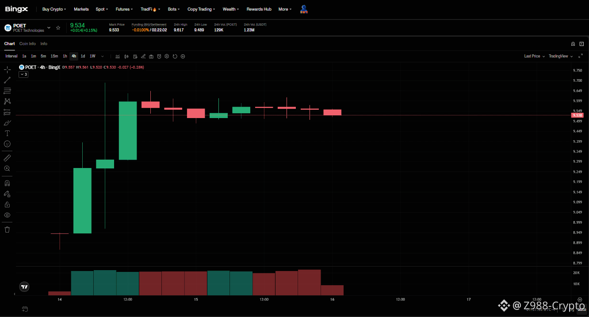Open the candlestick chart type selector
Image resolution: width=589 pixels, height=317 pixels.
126,56
